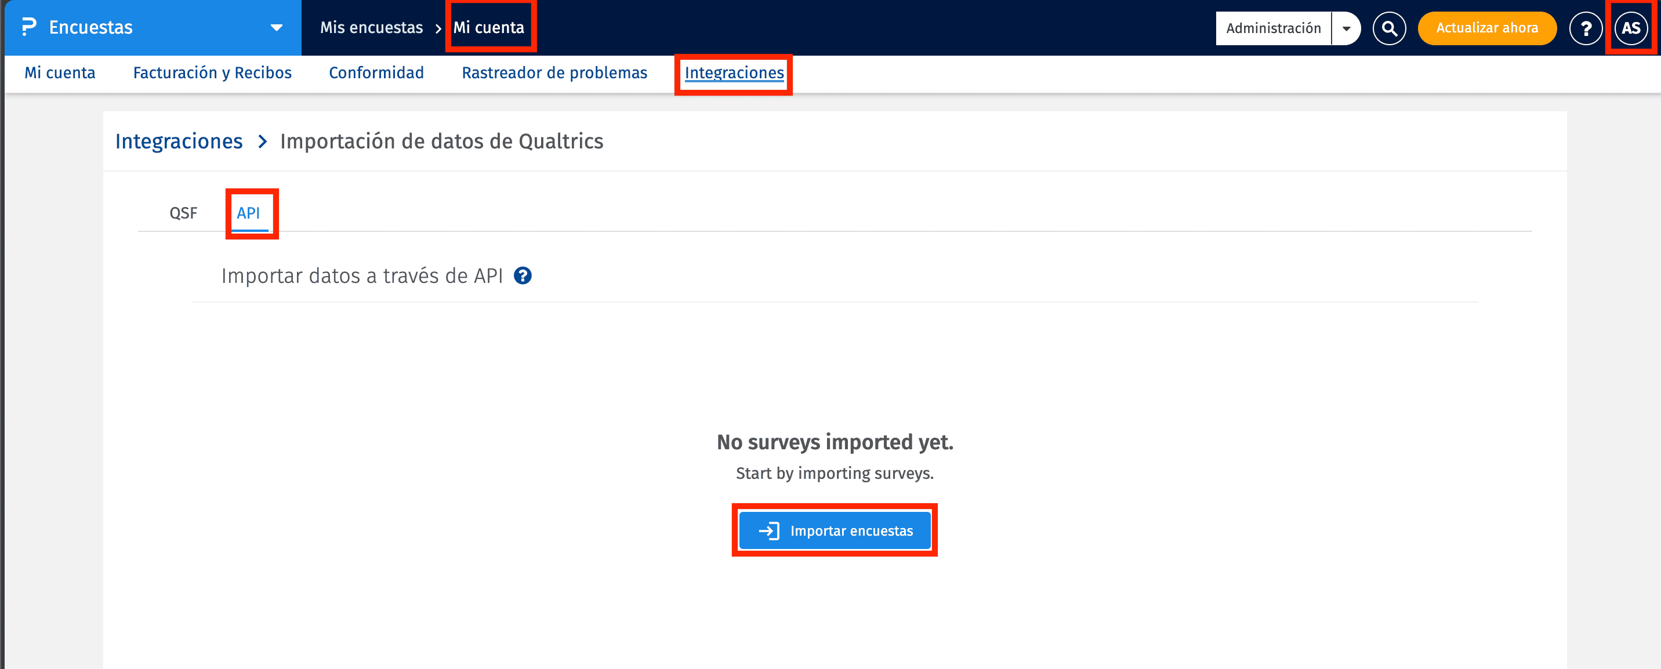Screen dimensions: 1661x669
Task: Select the Integraciones navigation tab
Action: pyautogui.click(x=734, y=73)
